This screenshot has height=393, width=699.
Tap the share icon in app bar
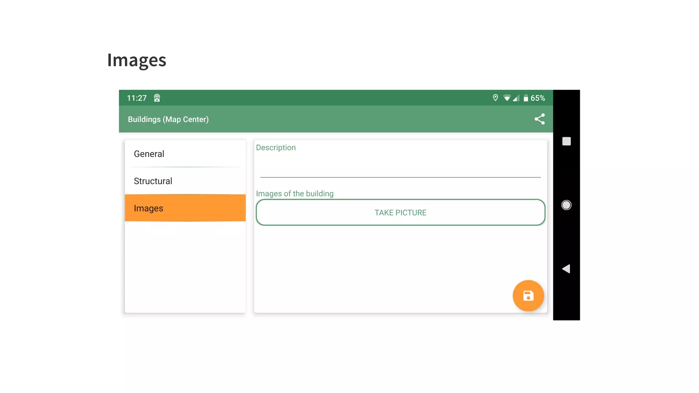tap(540, 119)
